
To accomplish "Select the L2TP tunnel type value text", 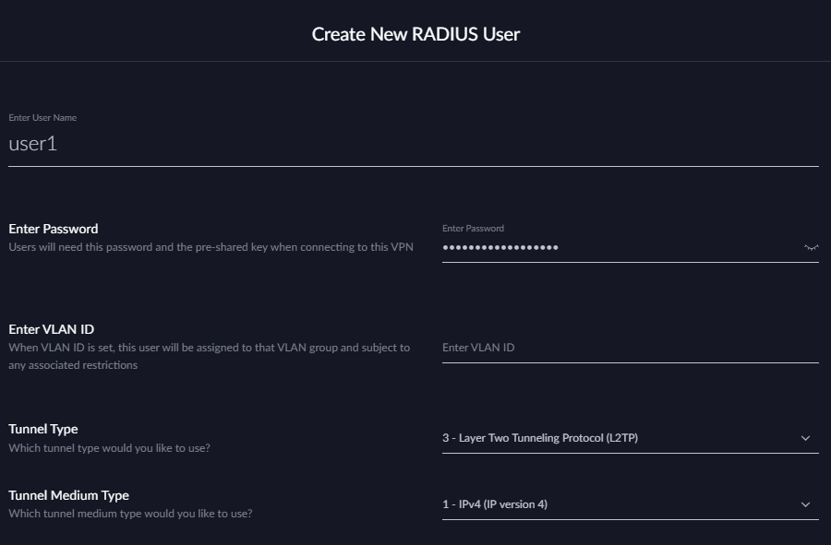I will tap(540, 438).
